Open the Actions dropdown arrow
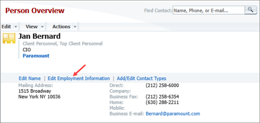 (75, 27)
